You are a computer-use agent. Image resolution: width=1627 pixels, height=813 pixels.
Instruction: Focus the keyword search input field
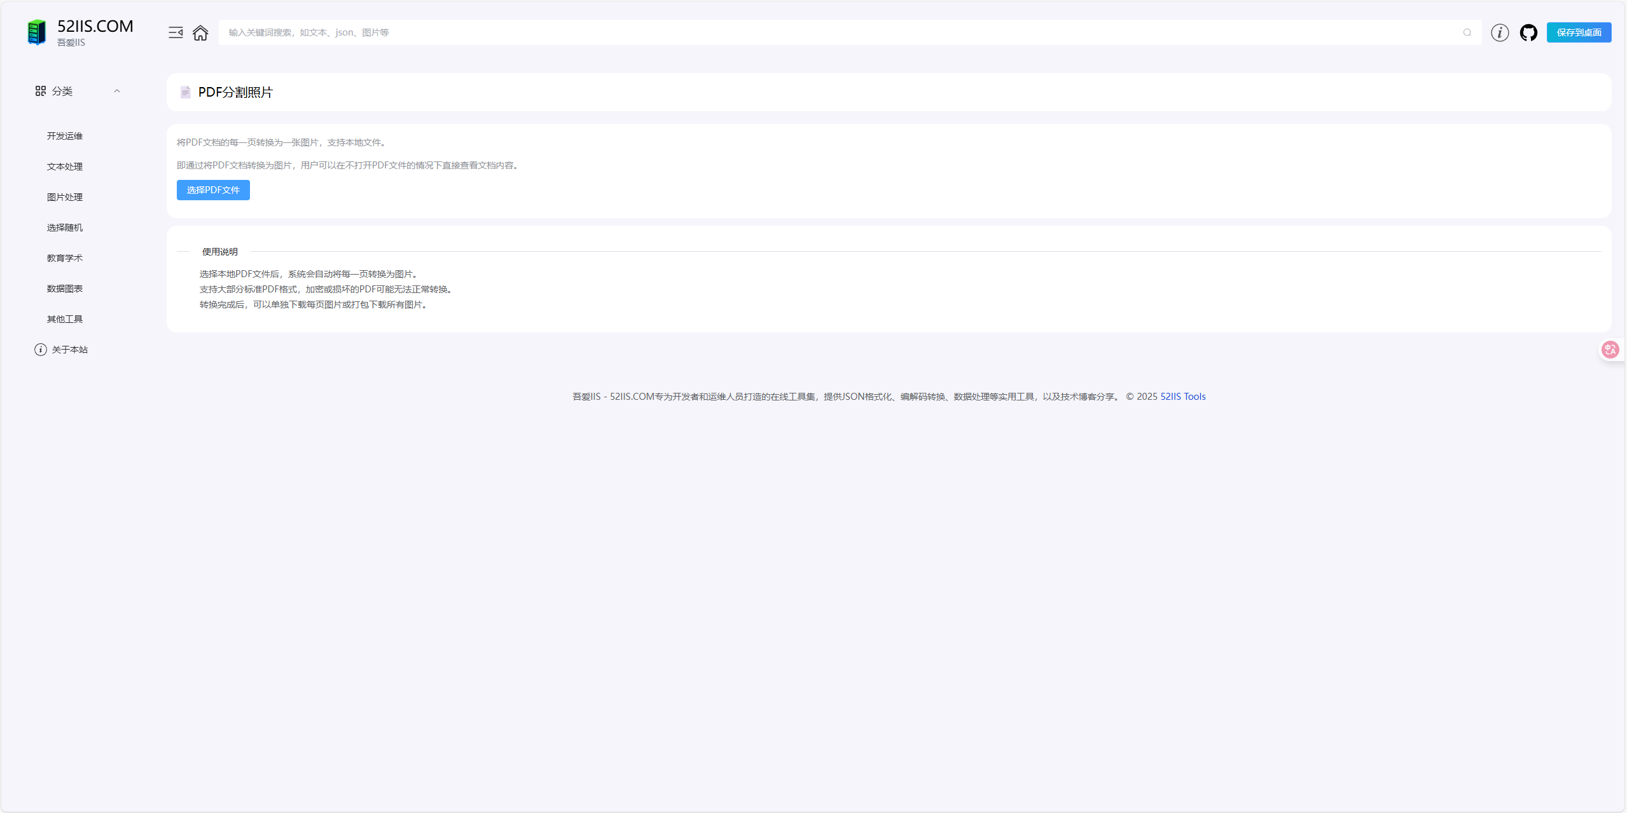point(827,32)
